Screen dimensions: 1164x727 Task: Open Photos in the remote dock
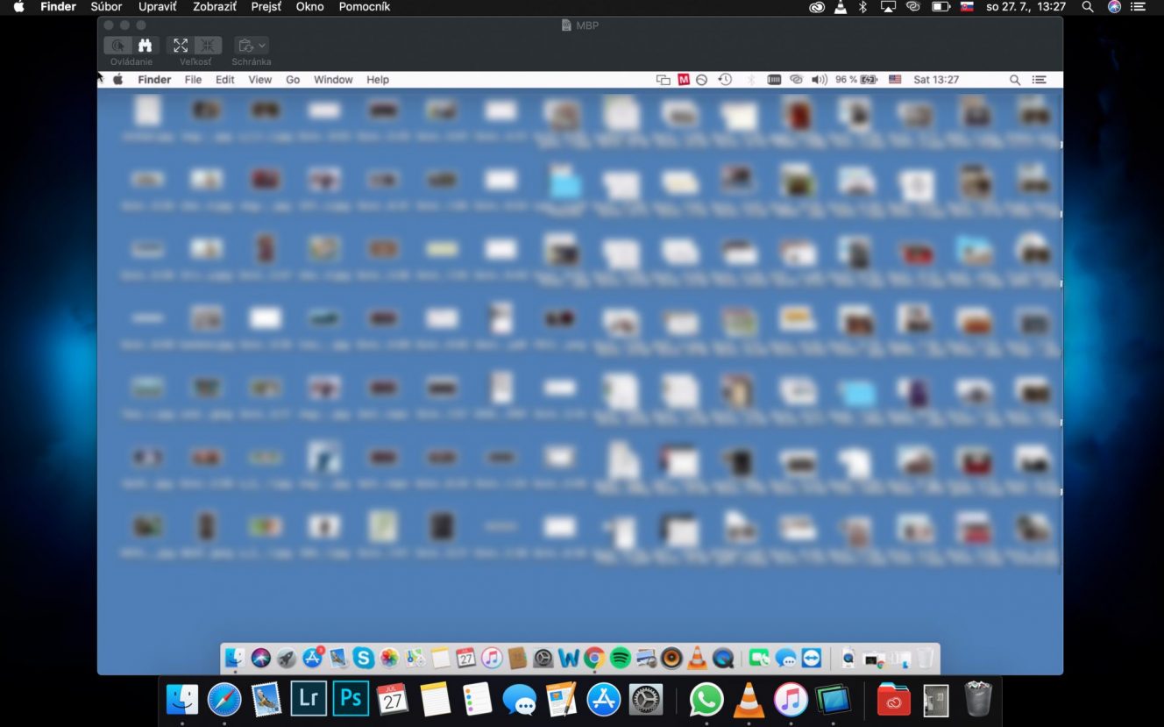[x=389, y=658]
